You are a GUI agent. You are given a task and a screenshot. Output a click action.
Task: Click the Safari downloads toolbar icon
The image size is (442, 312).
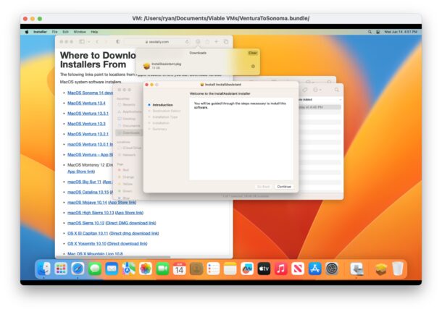[x=198, y=42]
